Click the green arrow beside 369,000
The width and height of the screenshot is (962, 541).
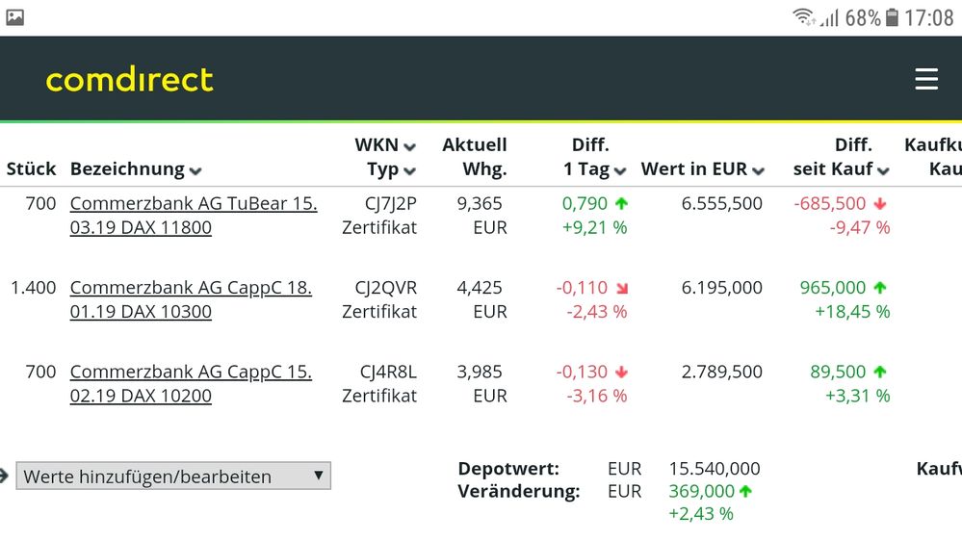tap(745, 492)
